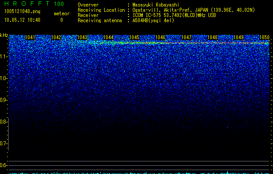Click the Ovserver label

[88, 5]
